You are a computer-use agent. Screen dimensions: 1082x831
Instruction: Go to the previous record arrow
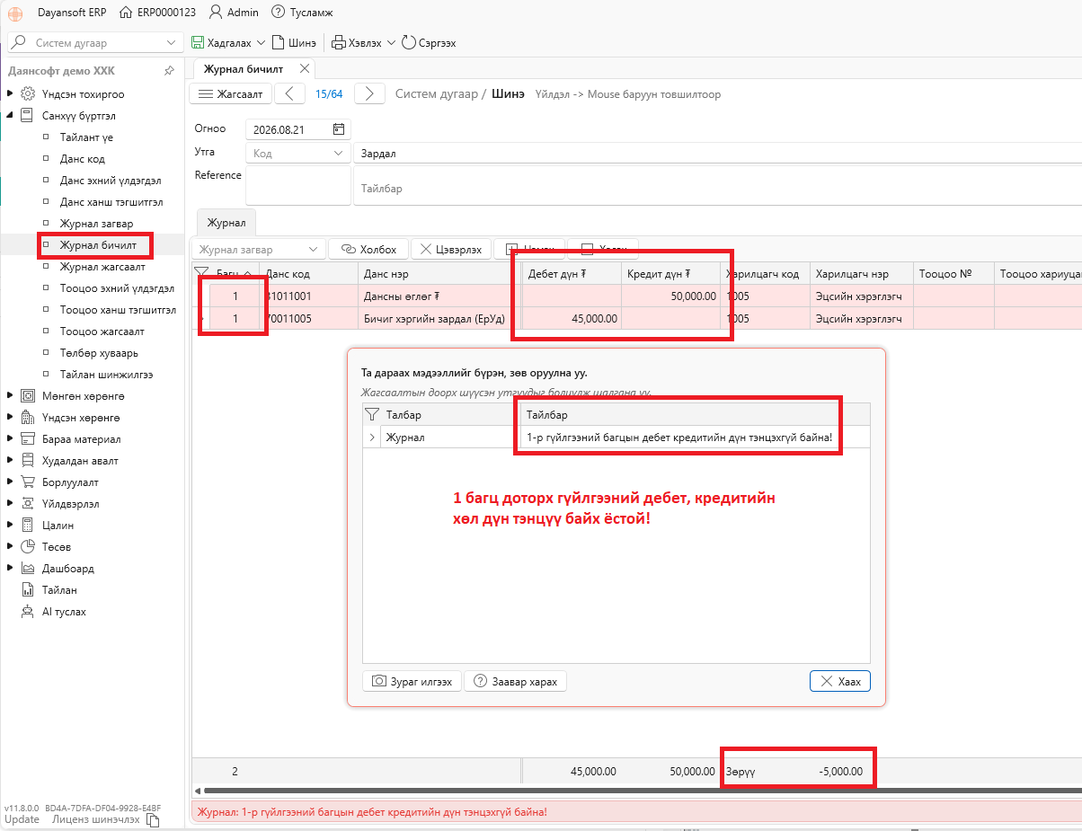289,93
